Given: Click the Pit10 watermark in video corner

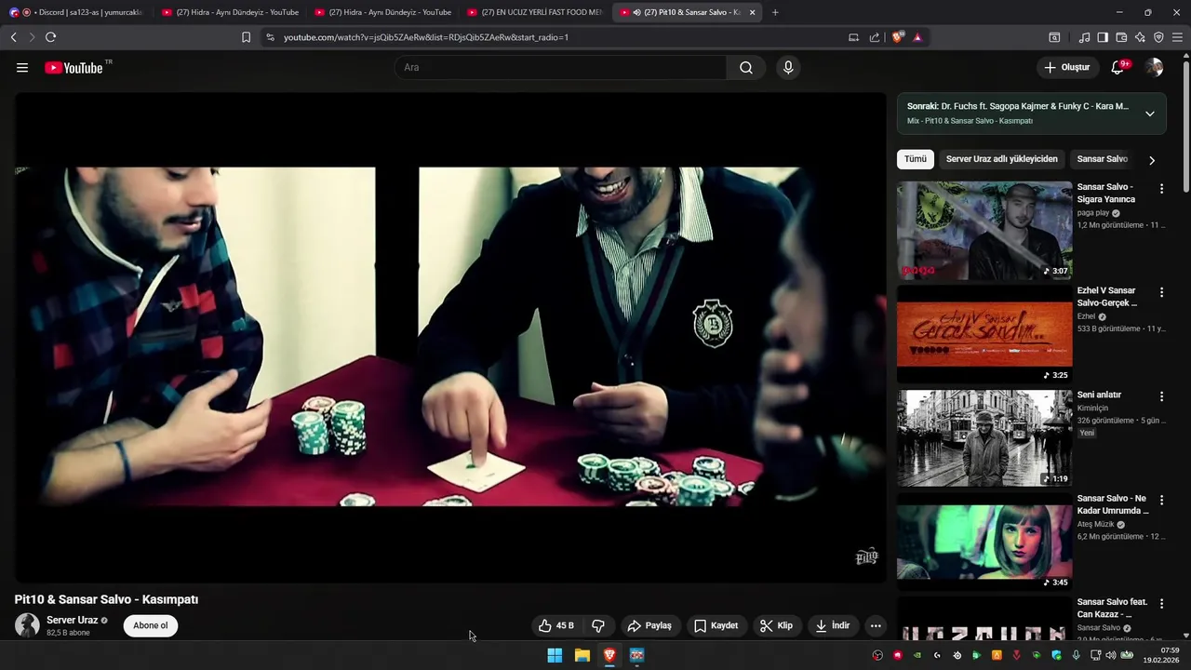Looking at the screenshot, I should (x=866, y=556).
